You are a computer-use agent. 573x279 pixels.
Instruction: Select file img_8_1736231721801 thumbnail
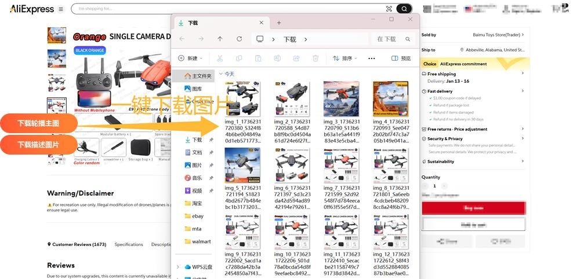pos(391,165)
